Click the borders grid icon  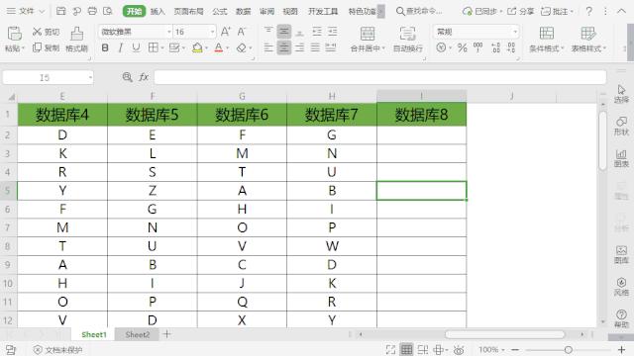point(153,47)
